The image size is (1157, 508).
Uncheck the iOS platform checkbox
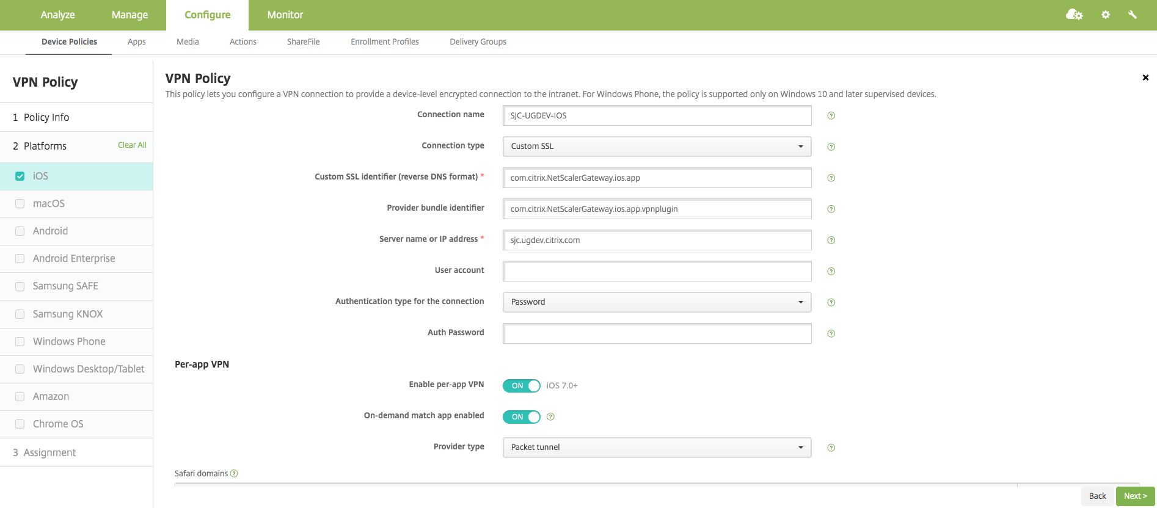(x=20, y=176)
